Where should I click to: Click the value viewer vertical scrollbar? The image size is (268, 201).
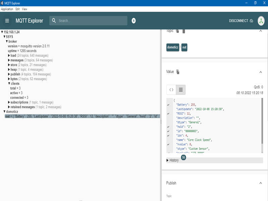coord(262,121)
